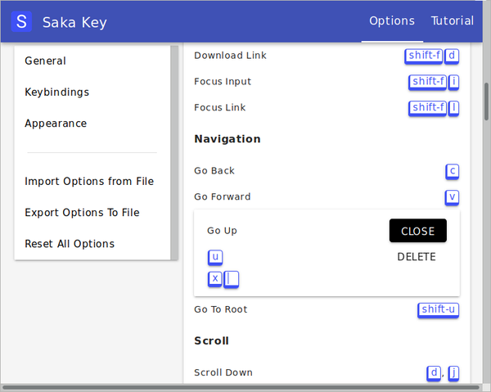491x392 pixels.
Task: Click the 'shift-u' binding for Go To Root
Action: coord(438,310)
